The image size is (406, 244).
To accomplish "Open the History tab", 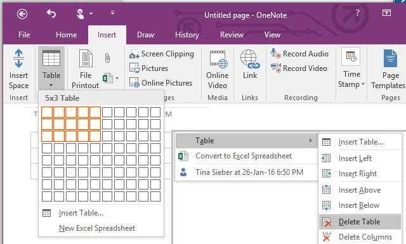I will (x=187, y=35).
